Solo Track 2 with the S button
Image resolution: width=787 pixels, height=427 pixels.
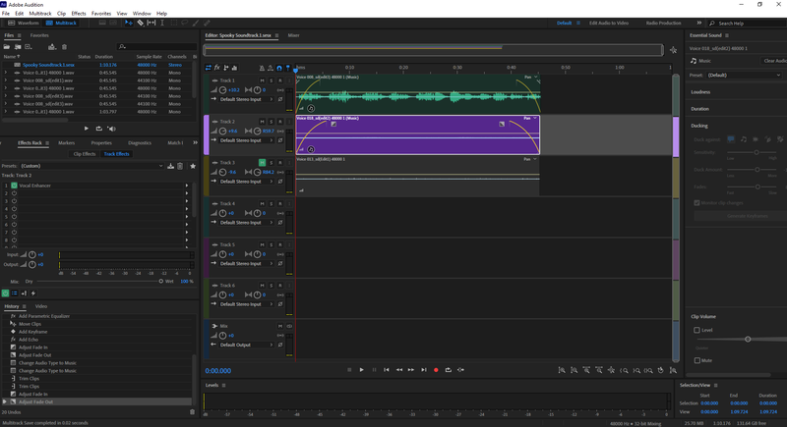270,122
